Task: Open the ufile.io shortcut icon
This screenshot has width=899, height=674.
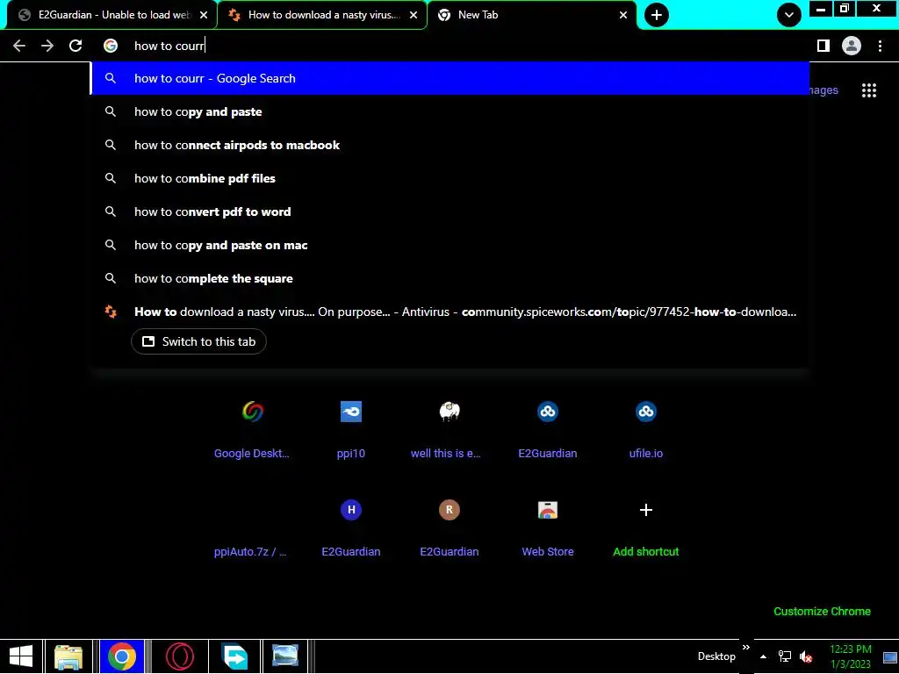Action: pos(646,412)
